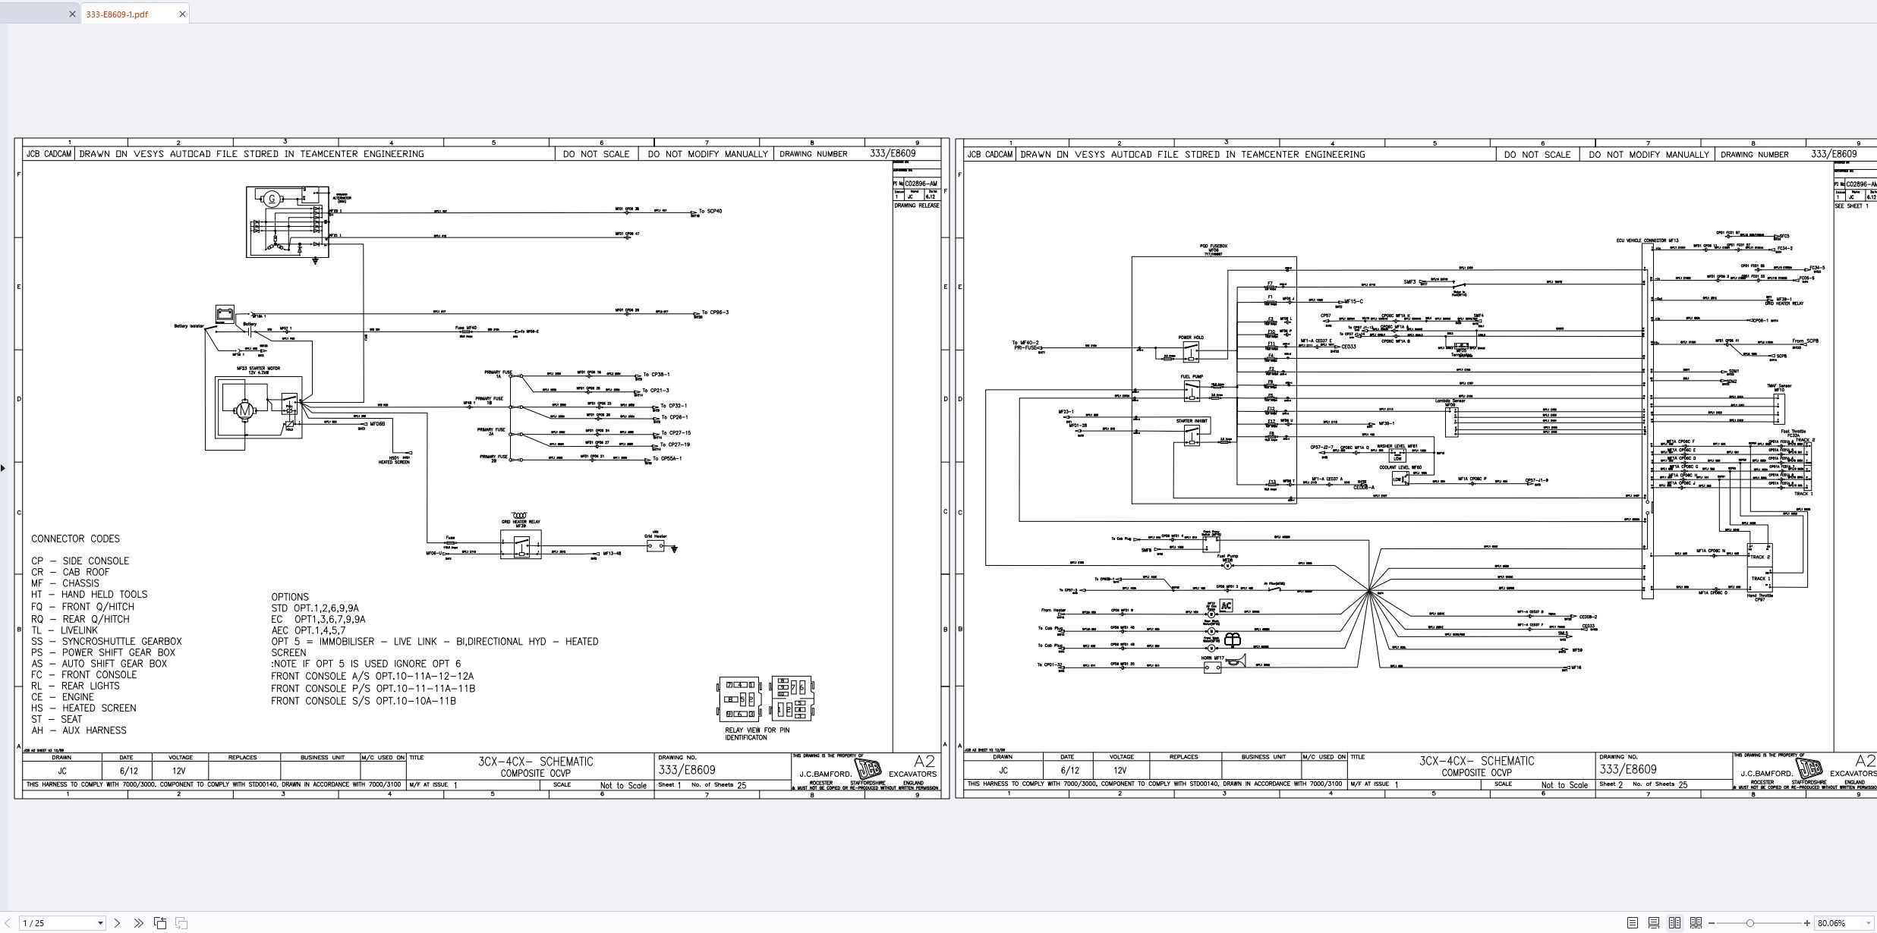Click the Battery isolator label
The width and height of the screenshot is (1877, 933).
(189, 326)
